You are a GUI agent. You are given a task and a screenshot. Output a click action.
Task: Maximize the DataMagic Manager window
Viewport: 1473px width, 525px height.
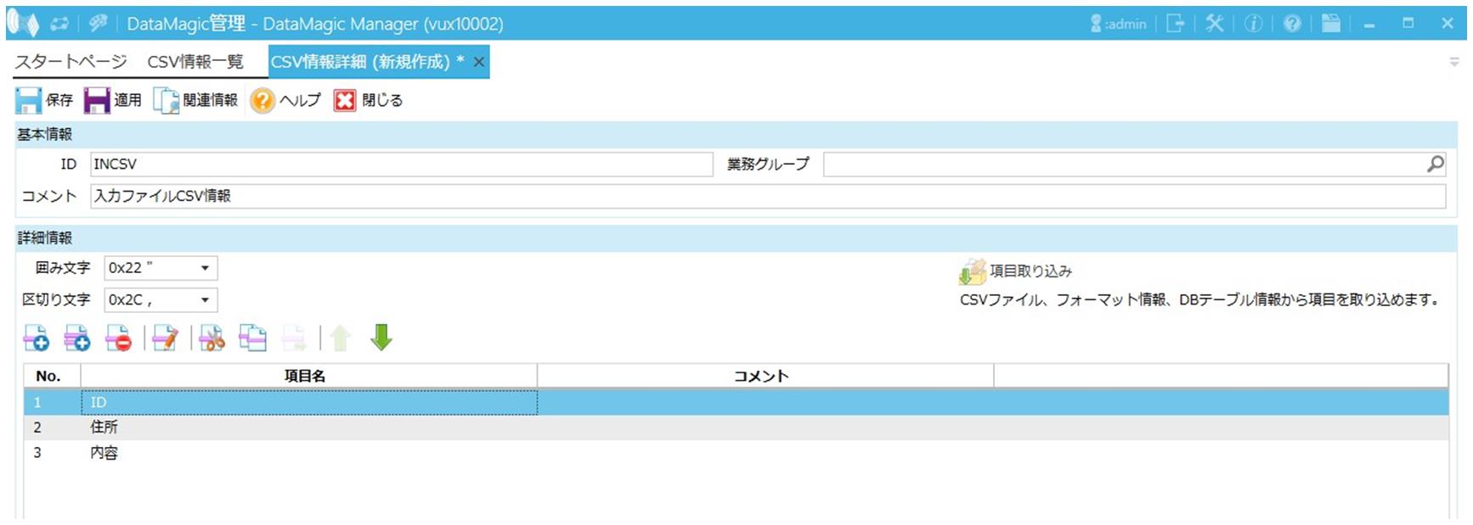point(1408,24)
